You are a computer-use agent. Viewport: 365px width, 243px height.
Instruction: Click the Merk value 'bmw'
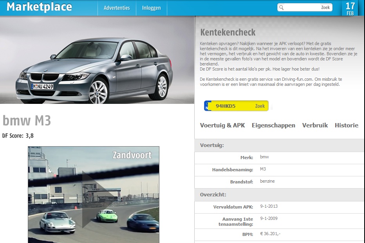tap(264, 157)
